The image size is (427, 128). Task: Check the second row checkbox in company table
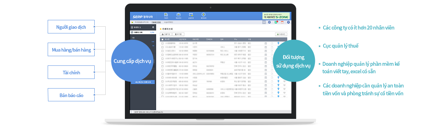tap(162, 47)
